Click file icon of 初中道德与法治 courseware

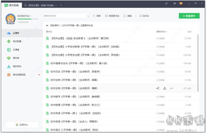[x=48, y=64]
